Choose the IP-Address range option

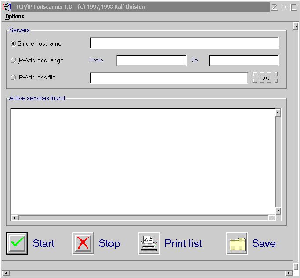click(13, 61)
